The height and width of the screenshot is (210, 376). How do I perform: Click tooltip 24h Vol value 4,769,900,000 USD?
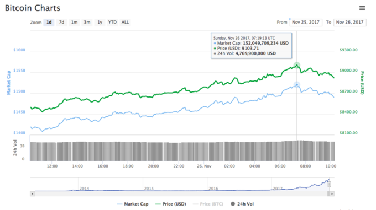point(255,53)
